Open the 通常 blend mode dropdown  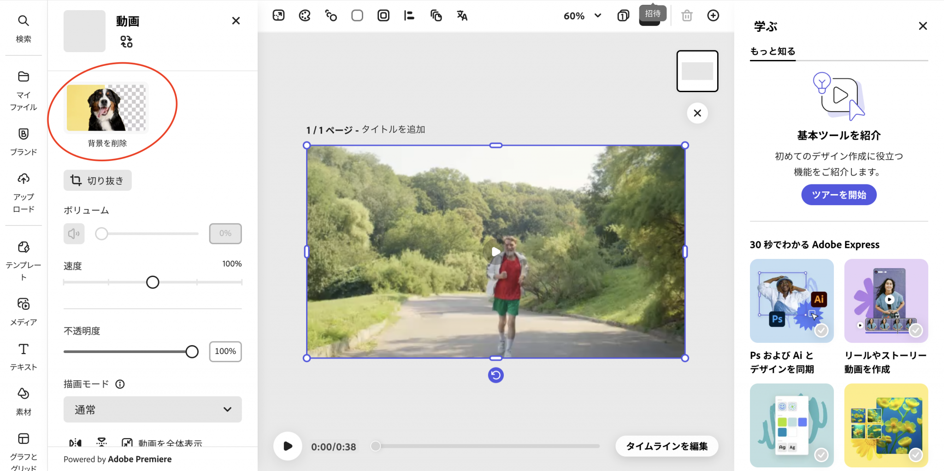(x=153, y=409)
